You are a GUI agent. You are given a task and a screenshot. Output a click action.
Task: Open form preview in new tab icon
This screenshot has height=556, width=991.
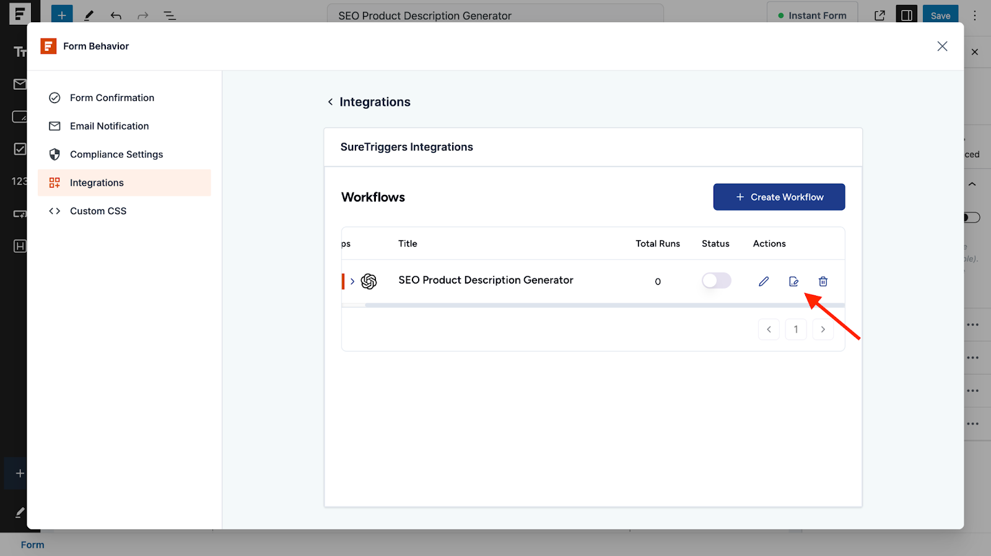[880, 15]
